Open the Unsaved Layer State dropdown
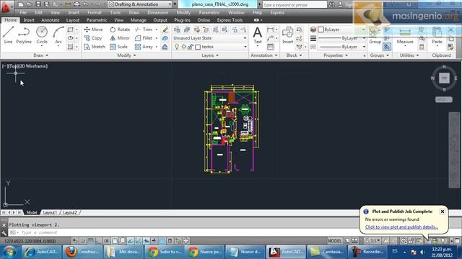 [x=210, y=38]
